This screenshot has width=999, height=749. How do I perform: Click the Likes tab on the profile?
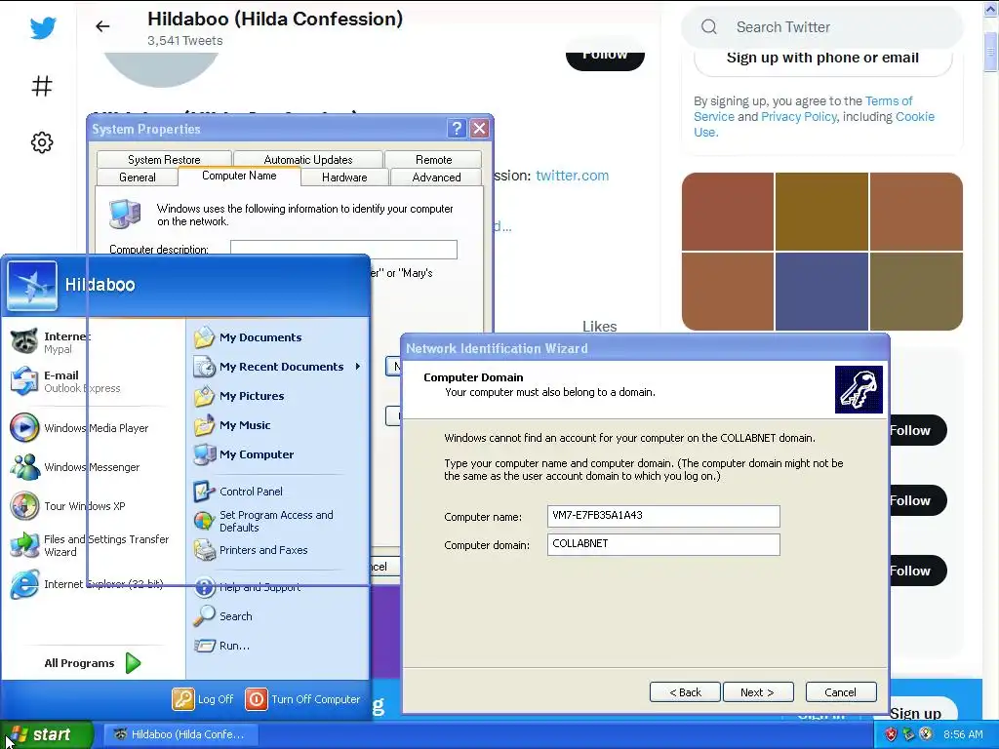(x=600, y=326)
